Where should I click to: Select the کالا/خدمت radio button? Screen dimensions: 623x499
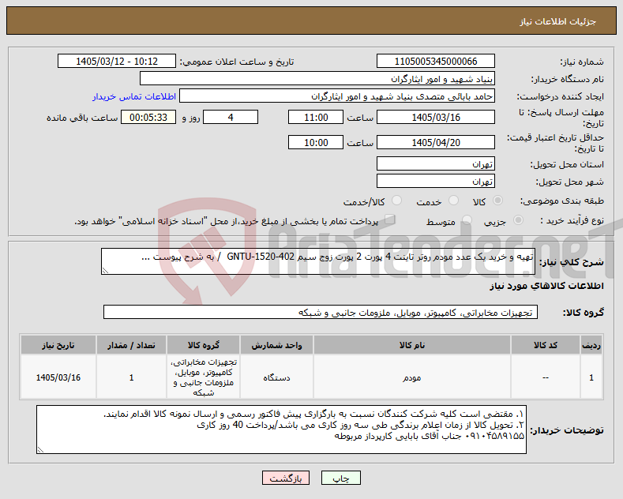coord(396,201)
